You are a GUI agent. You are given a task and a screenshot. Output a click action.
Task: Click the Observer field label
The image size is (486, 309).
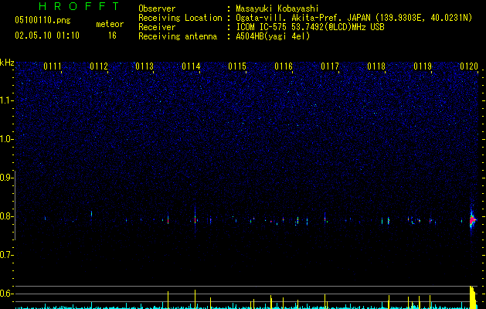click(x=157, y=8)
